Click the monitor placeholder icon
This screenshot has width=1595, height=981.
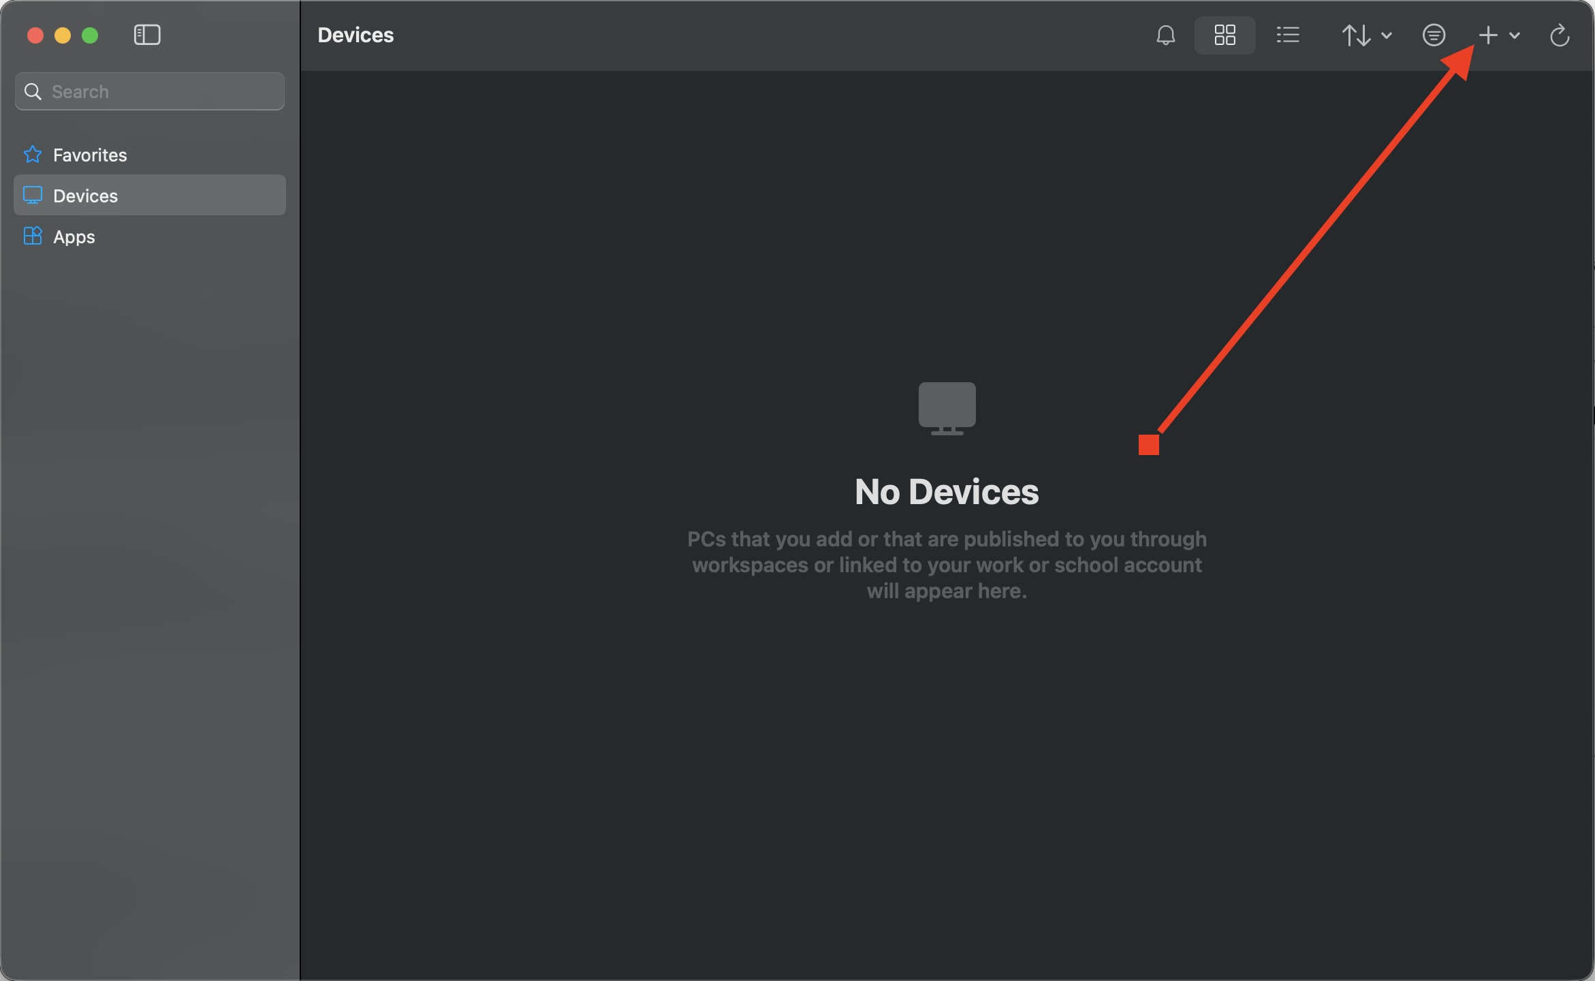point(947,407)
